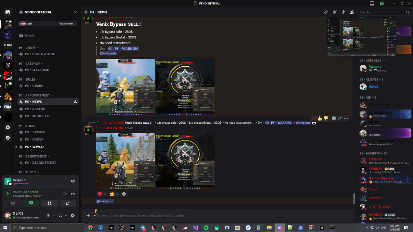
Task: Open noise suppression waveform icon
Action: pyautogui.click(x=65, y=194)
